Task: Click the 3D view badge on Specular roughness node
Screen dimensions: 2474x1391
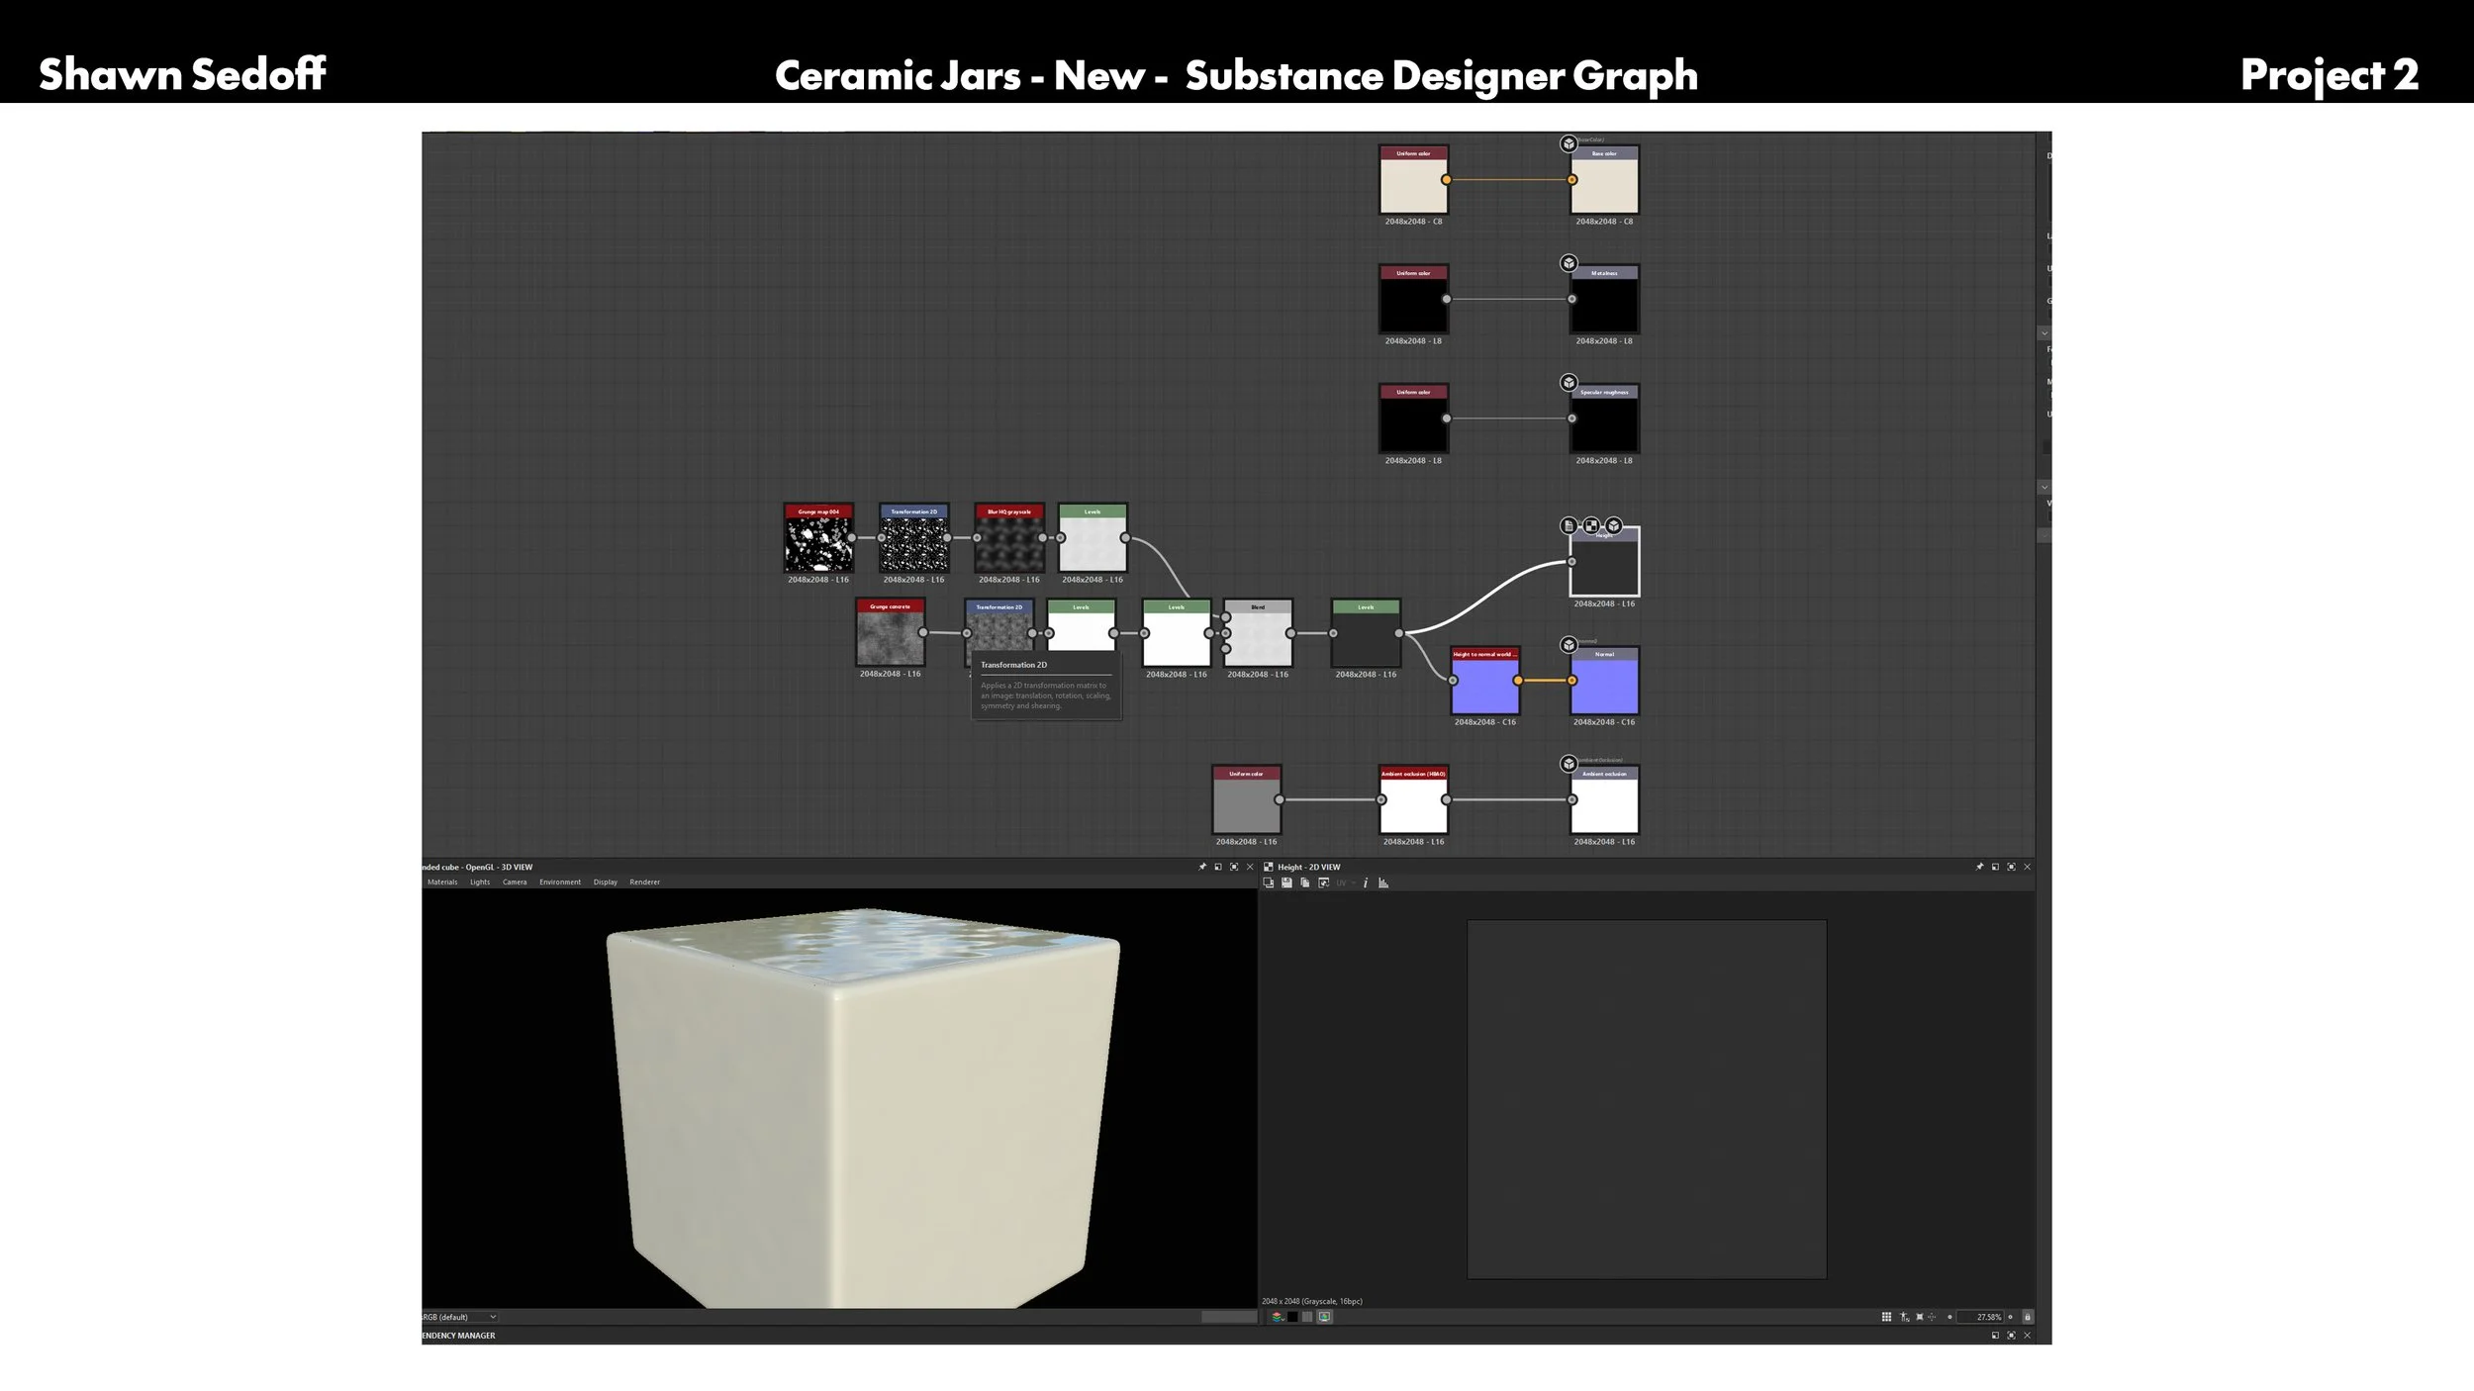Action: pyautogui.click(x=1569, y=382)
